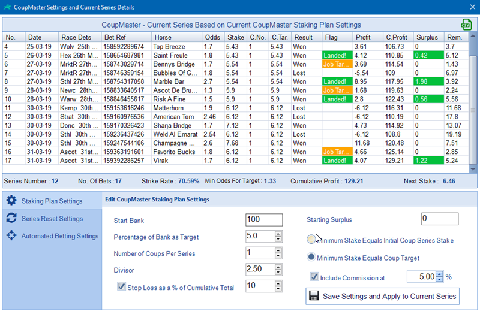Screen dimensions: 480x311
Task: Click the Matterhorn horse cell
Action: point(176,108)
